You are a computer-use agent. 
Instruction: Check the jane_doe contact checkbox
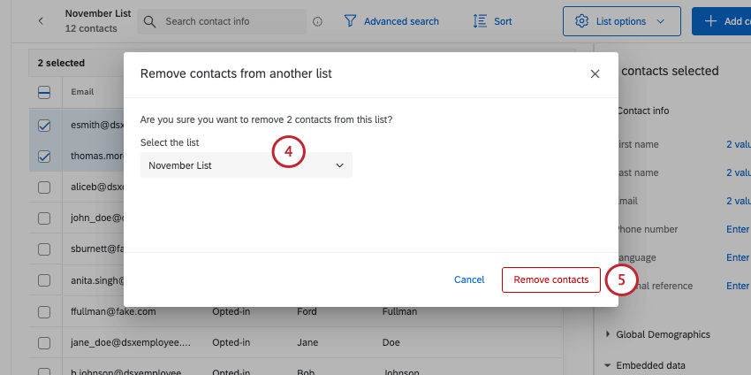point(44,342)
